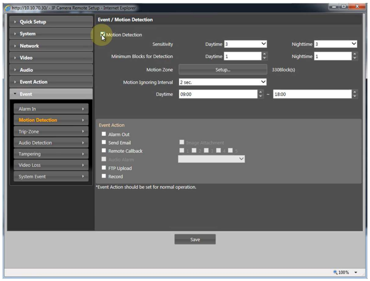The height and width of the screenshot is (281, 370).
Task: Open the Audio Alarm dropdown list
Action: tap(211, 159)
